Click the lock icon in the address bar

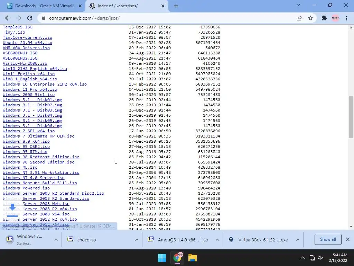click(44, 18)
